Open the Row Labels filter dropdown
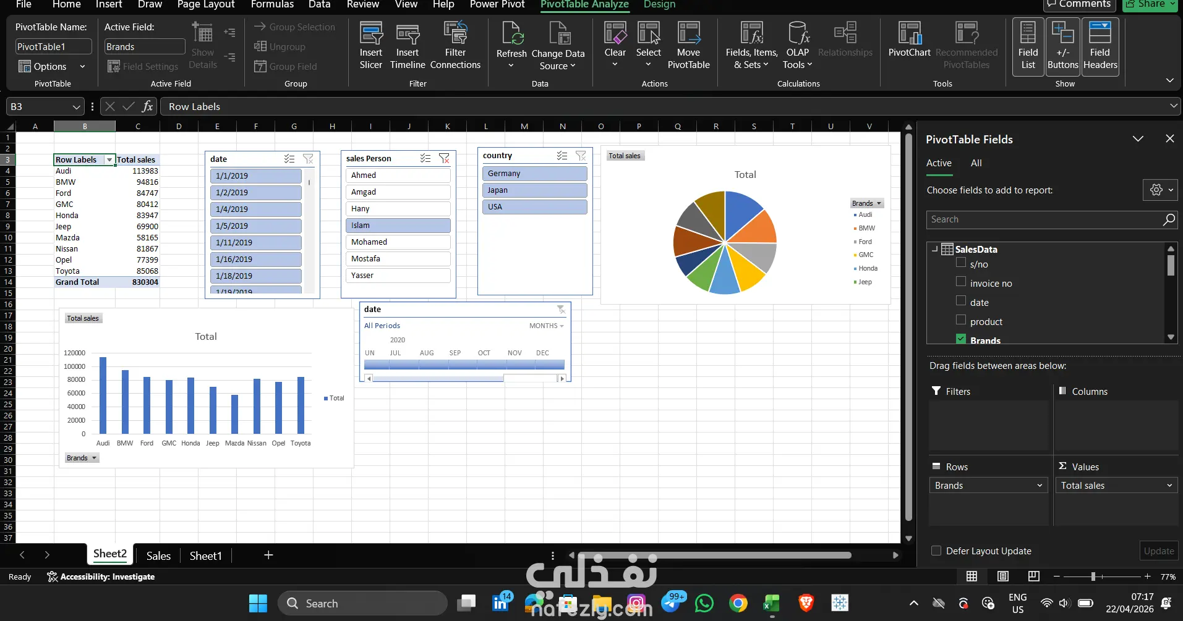The width and height of the screenshot is (1183, 621). pos(109,159)
